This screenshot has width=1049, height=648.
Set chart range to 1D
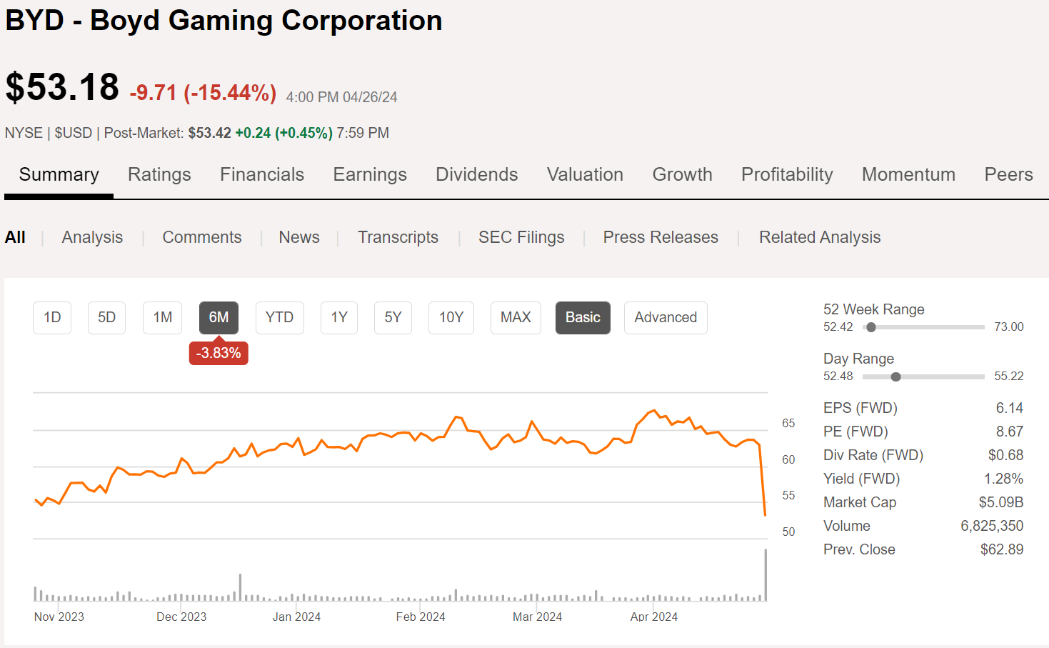[x=52, y=318]
